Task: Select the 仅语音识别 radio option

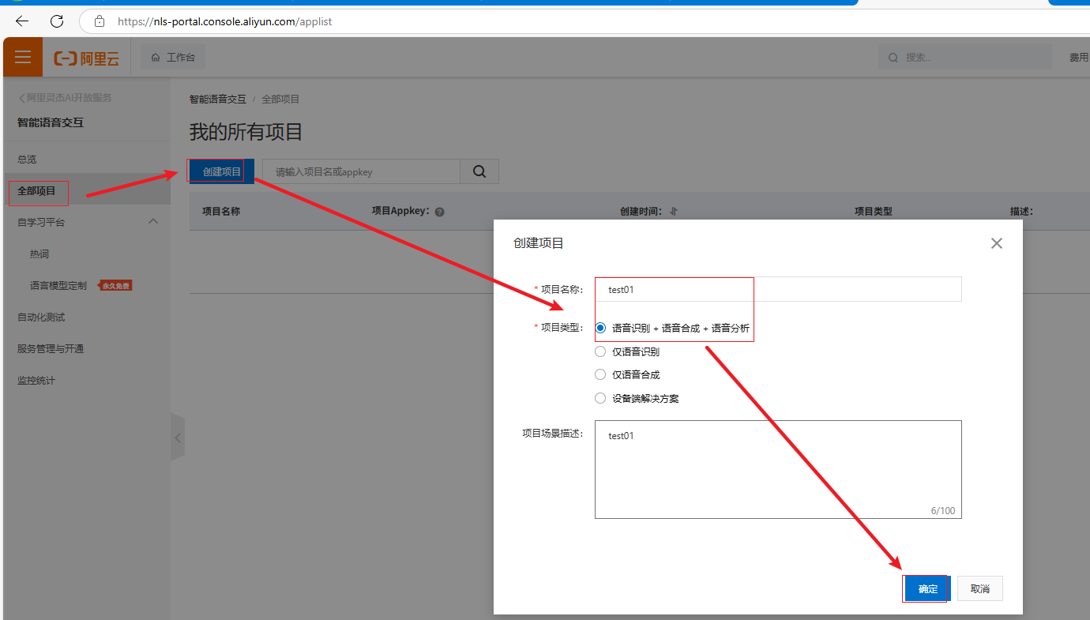Action: 600,352
